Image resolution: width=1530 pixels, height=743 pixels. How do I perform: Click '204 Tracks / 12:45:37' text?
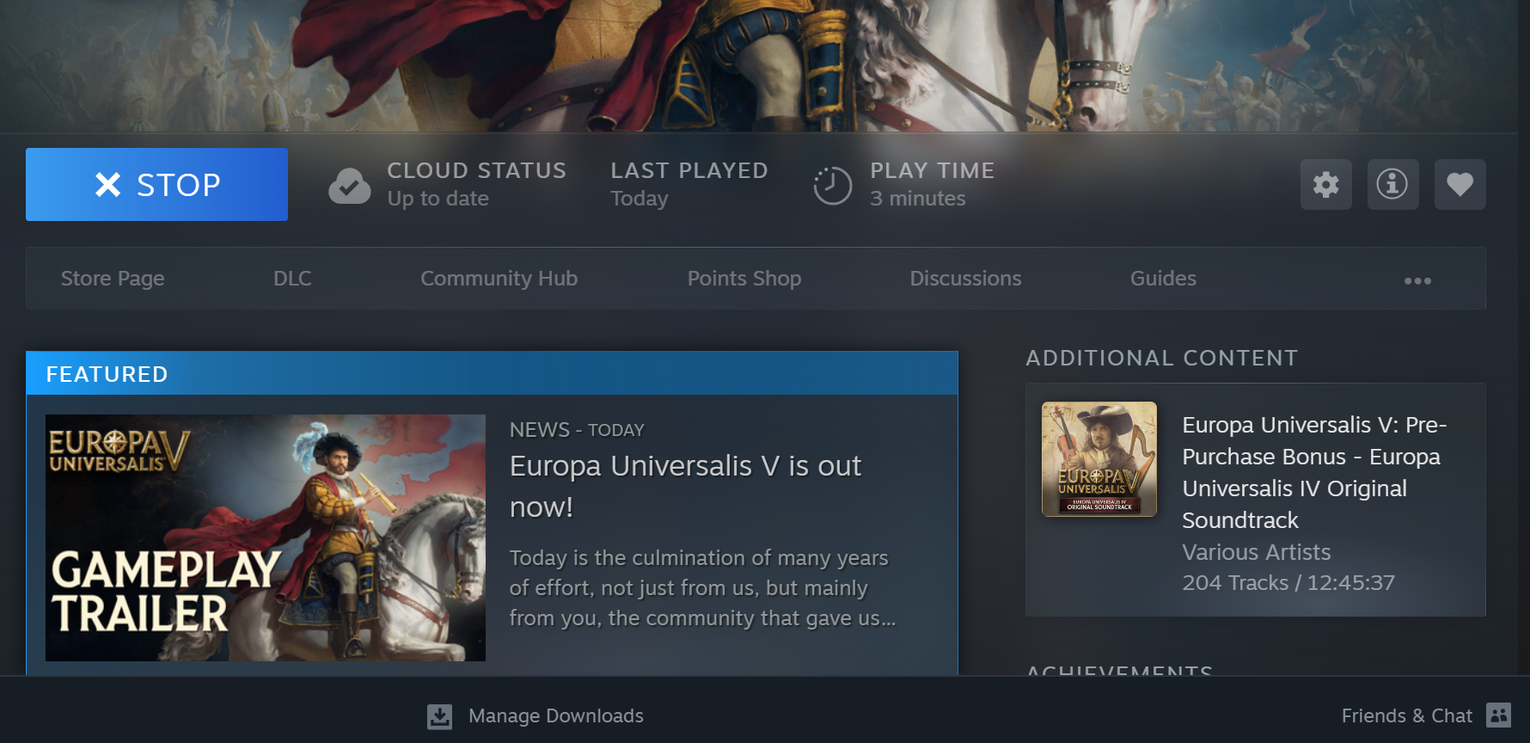pyautogui.click(x=1288, y=583)
